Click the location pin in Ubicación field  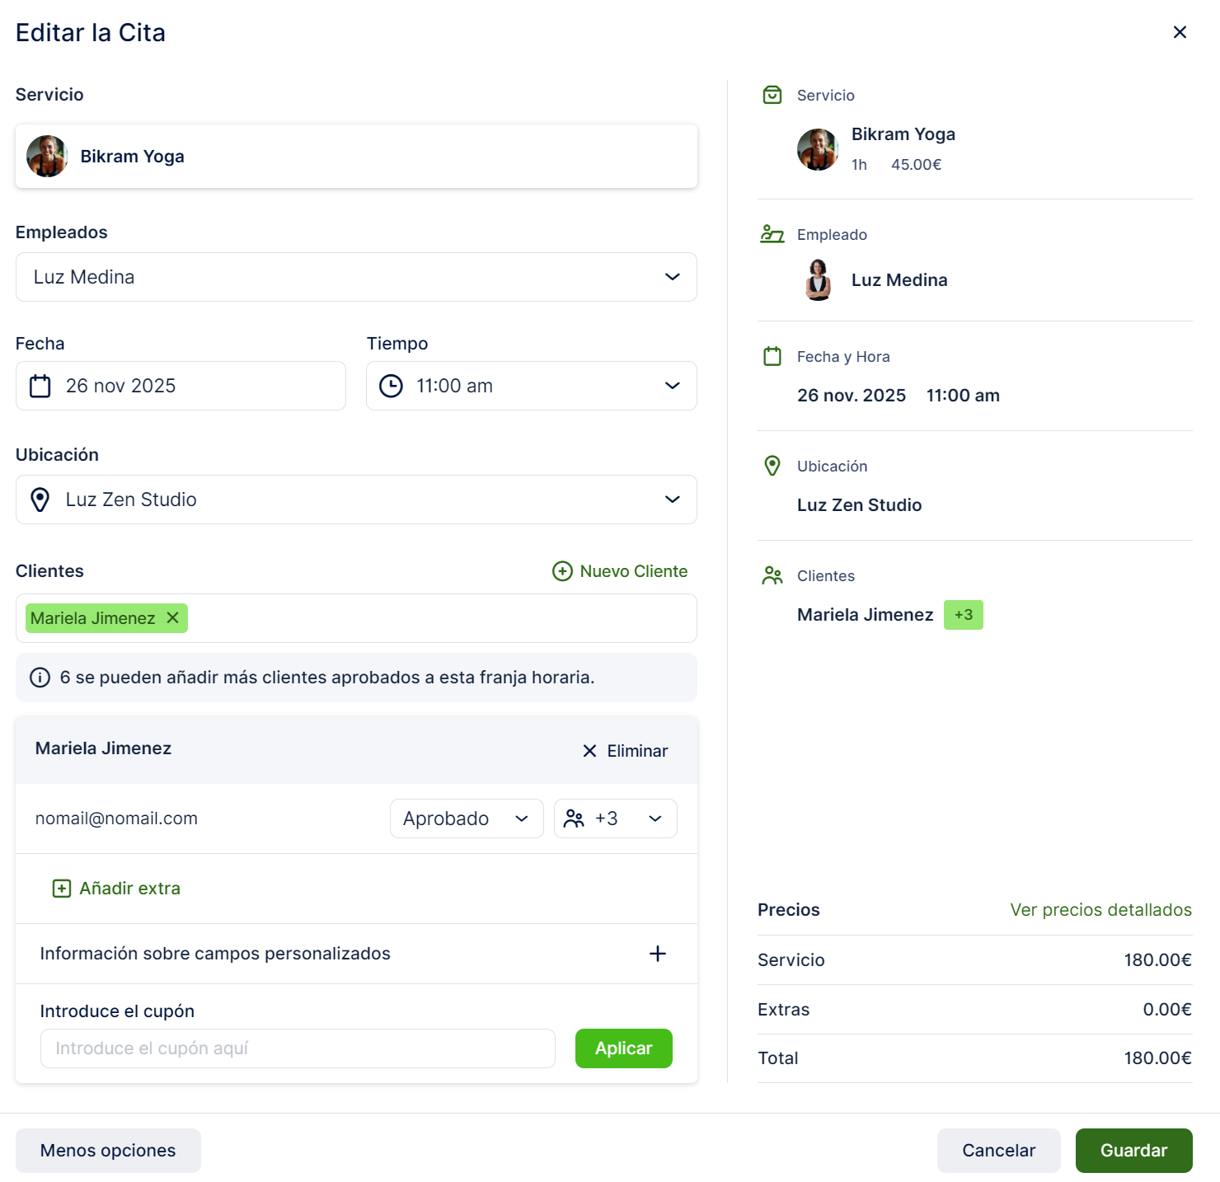click(x=40, y=500)
